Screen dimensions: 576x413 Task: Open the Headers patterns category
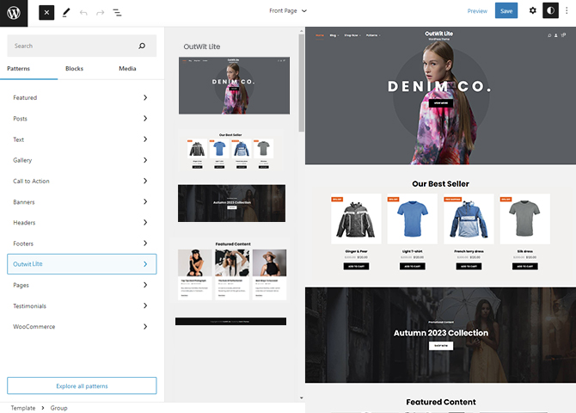(x=82, y=223)
